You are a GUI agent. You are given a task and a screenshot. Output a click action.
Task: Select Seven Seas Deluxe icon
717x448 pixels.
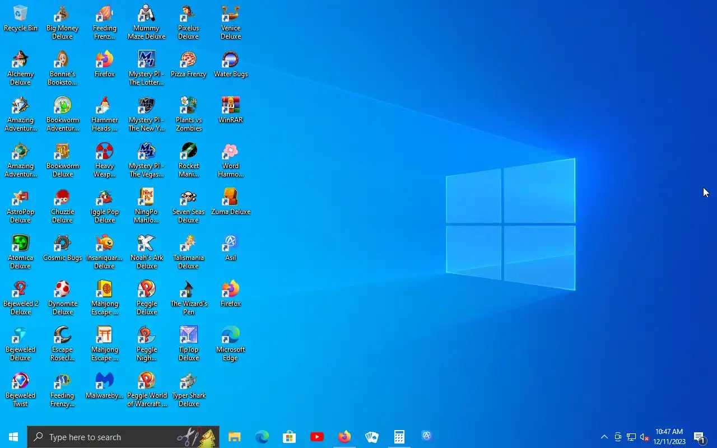189,206
